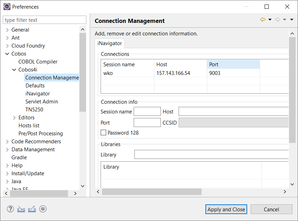Open the forward history dropdown arrow

284,19
